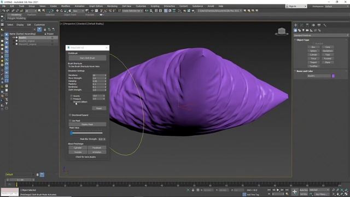
Task: Click the Teapot primitive button
Action: pos(313,62)
